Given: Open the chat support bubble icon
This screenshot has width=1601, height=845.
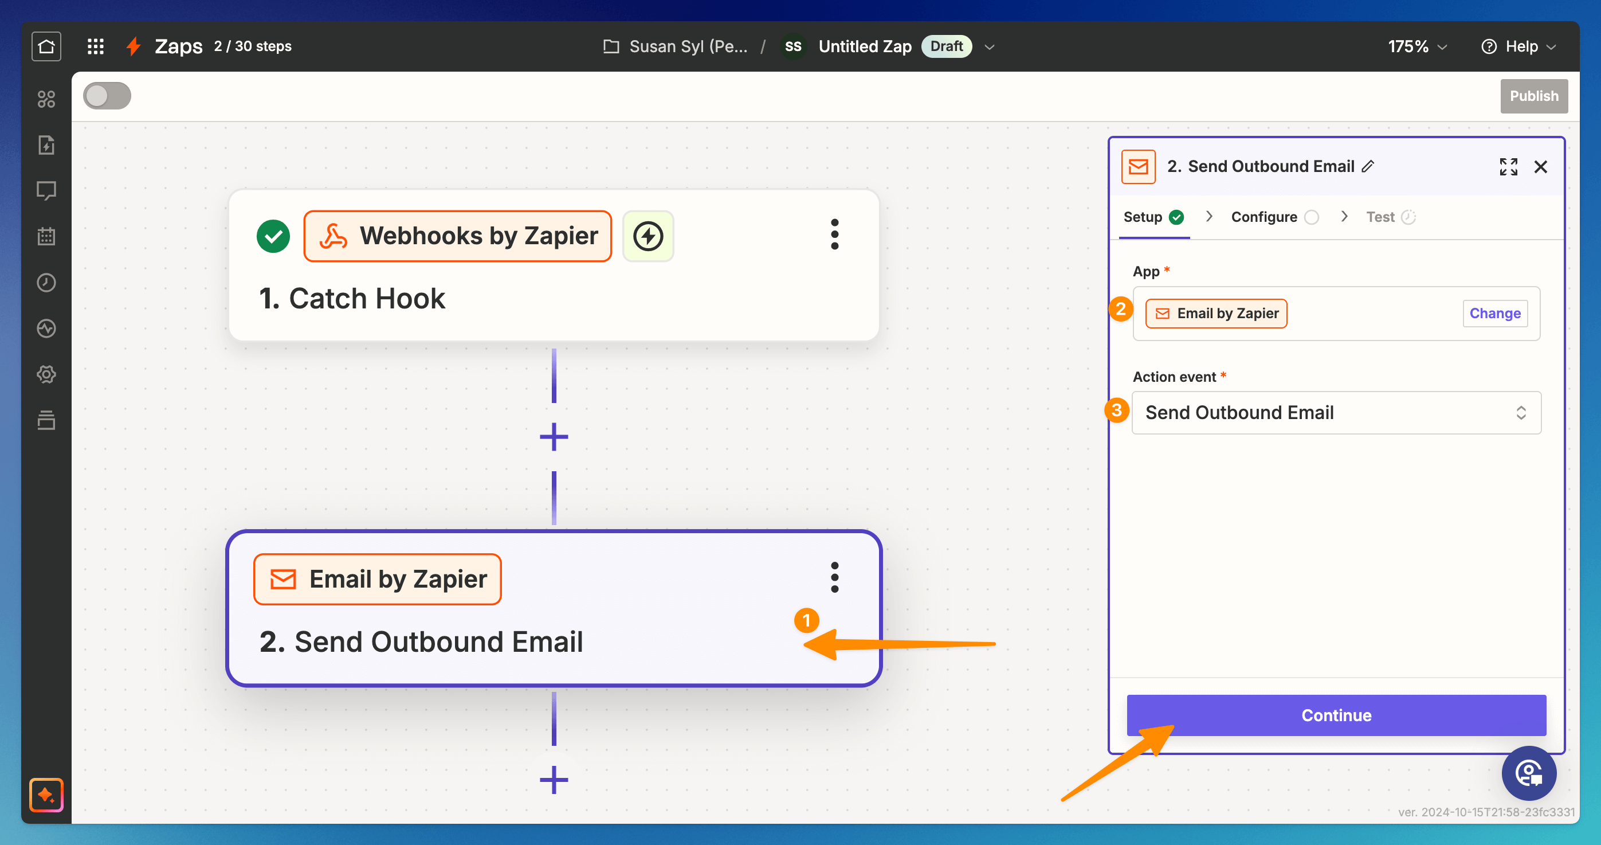Looking at the screenshot, I should click(1528, 773).
